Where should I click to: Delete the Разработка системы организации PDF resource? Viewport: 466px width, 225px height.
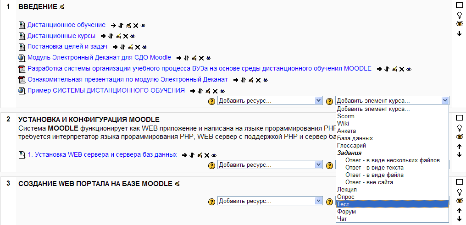click(401, 69)
